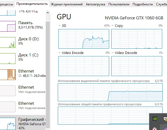Viewport: 167px width, 130px height.
Task: Open the Video Decode engine dropdown
Action: pos(112,53)
